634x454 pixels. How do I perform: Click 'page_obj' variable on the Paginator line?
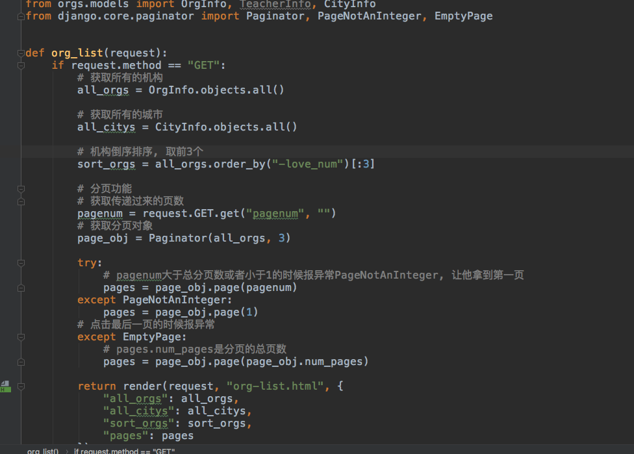(103, 238)
